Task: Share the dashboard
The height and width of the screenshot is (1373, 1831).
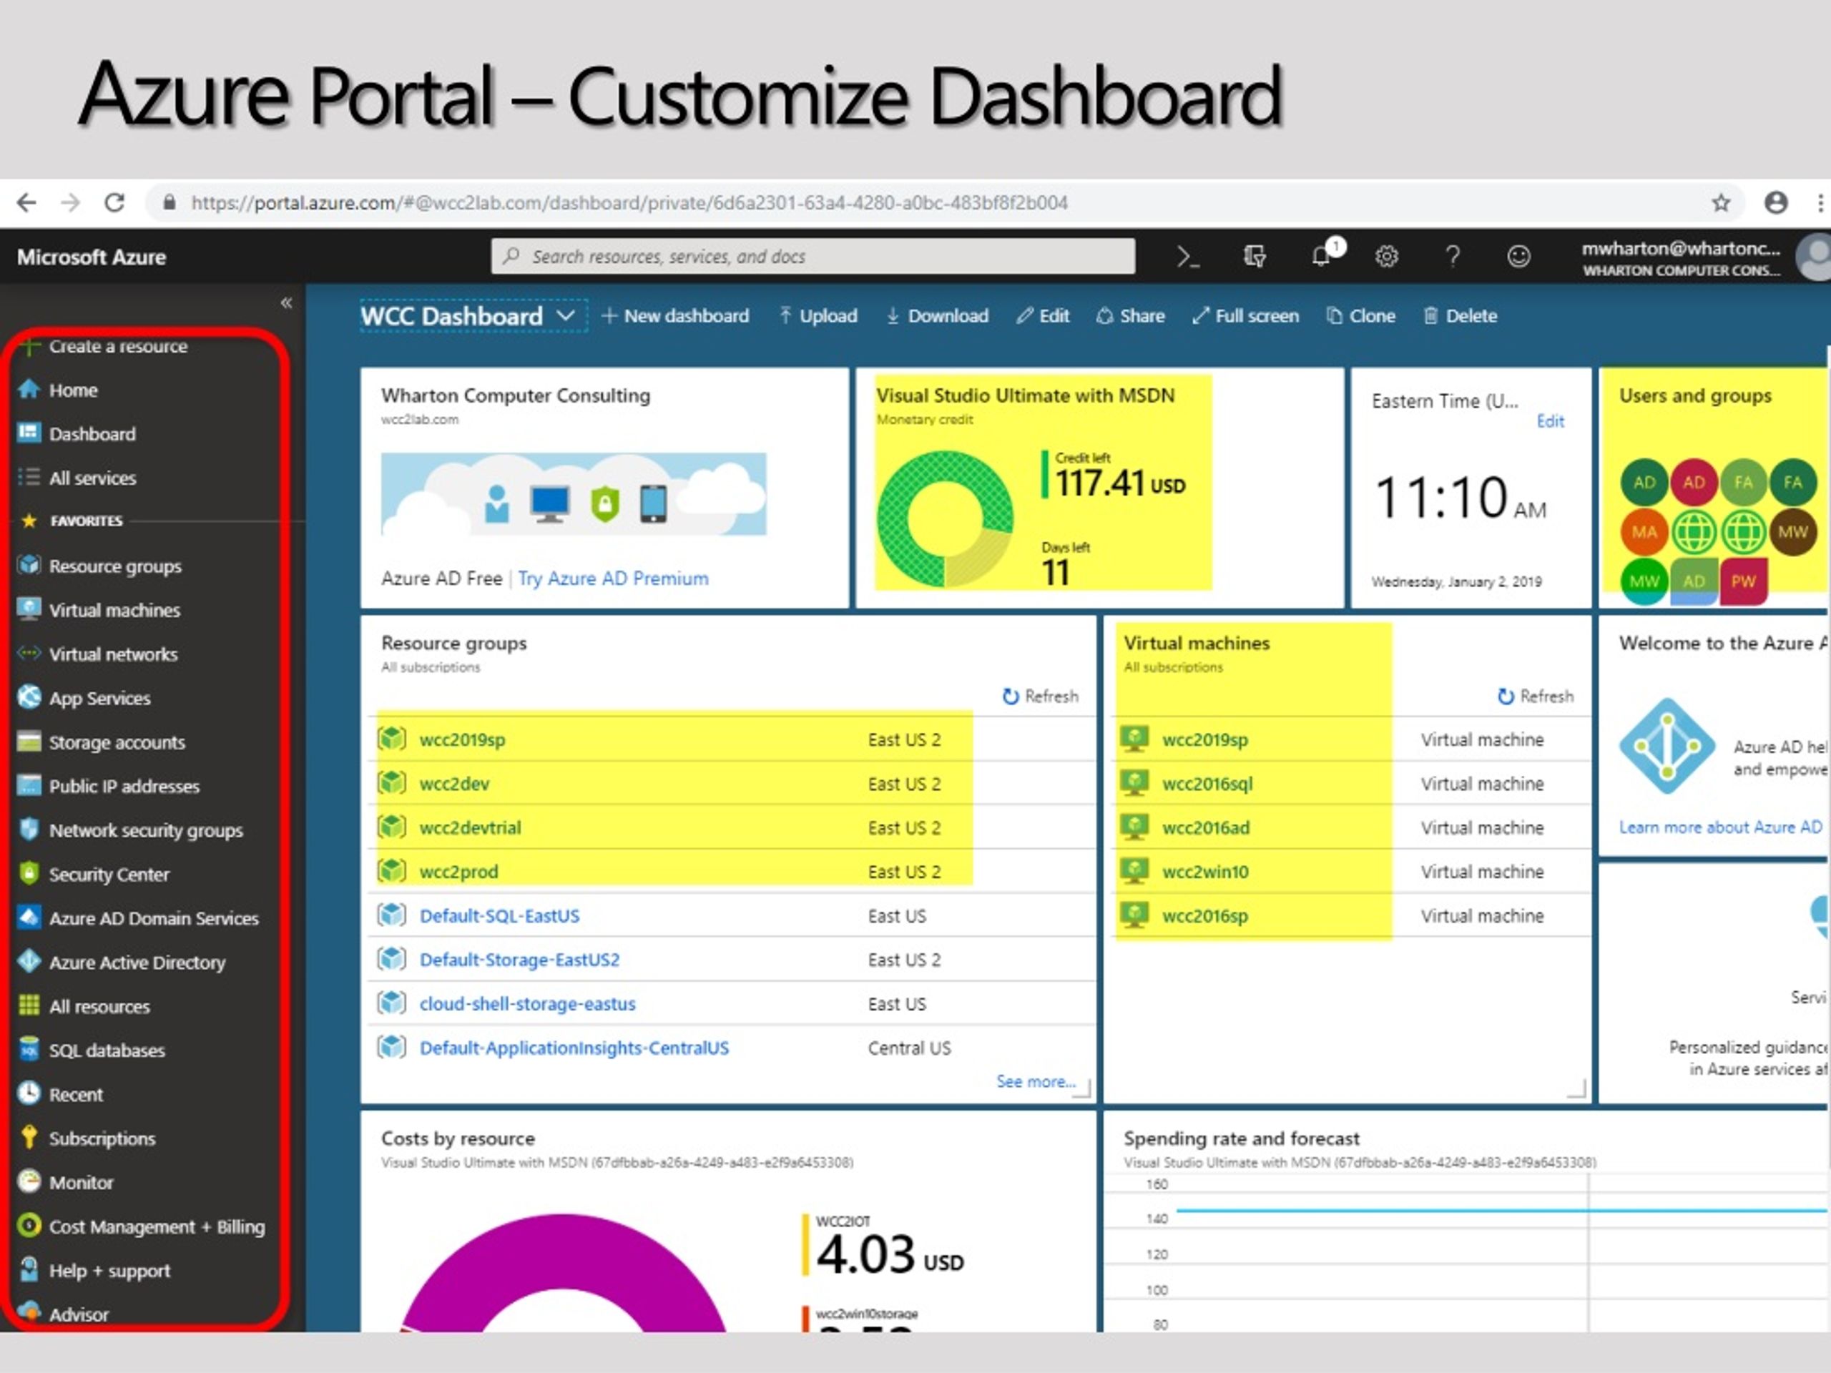Action: (1130, 316)
